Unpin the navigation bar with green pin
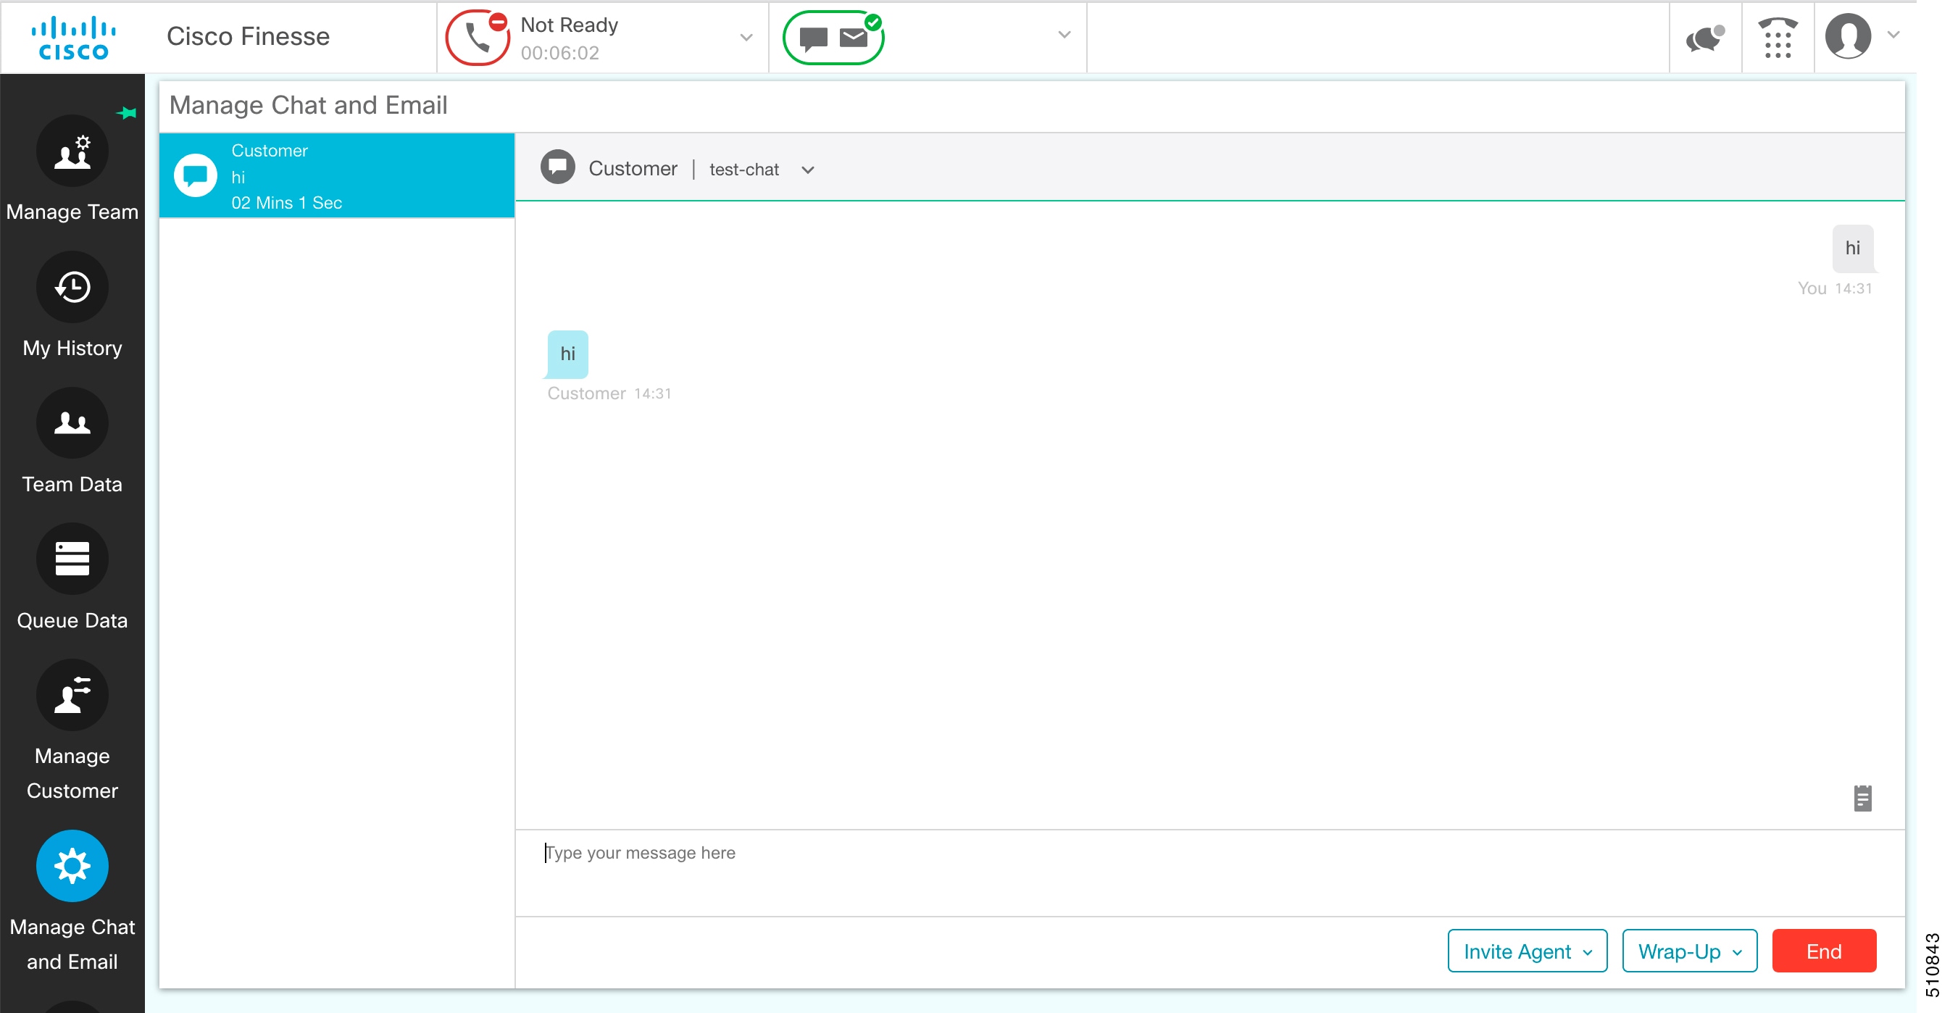The height and width of the screenshot is (1013, 1950). pyautogui.click(x=126, y=114)
